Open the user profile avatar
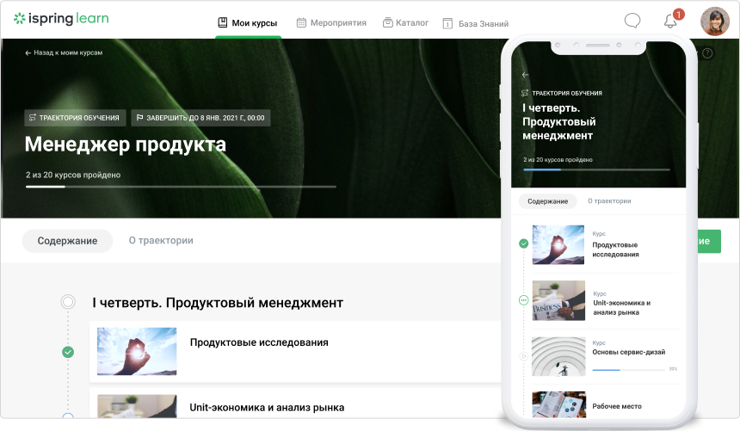This screenshot has width=740, height=431. (x=714, y=22)
